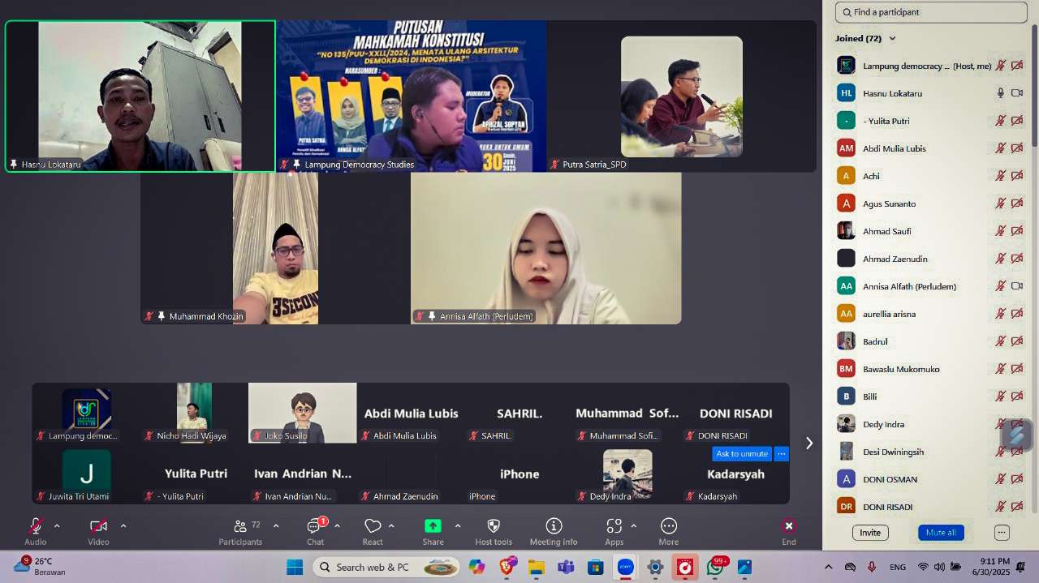Toggle Hasnu Lokataru's microphone in list
1039x583 pixels.
[x=1001, y=93]
